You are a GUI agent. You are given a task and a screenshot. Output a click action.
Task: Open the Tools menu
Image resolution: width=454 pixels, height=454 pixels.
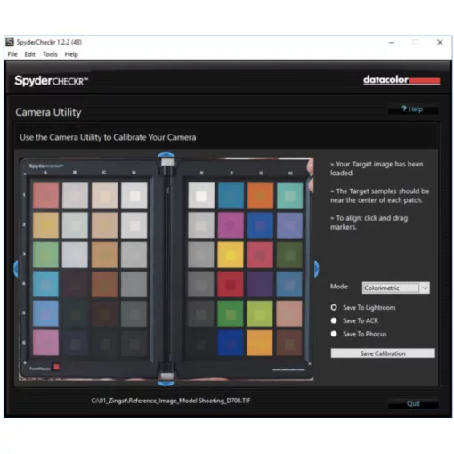pyautogui.click(x=50, y=54)
